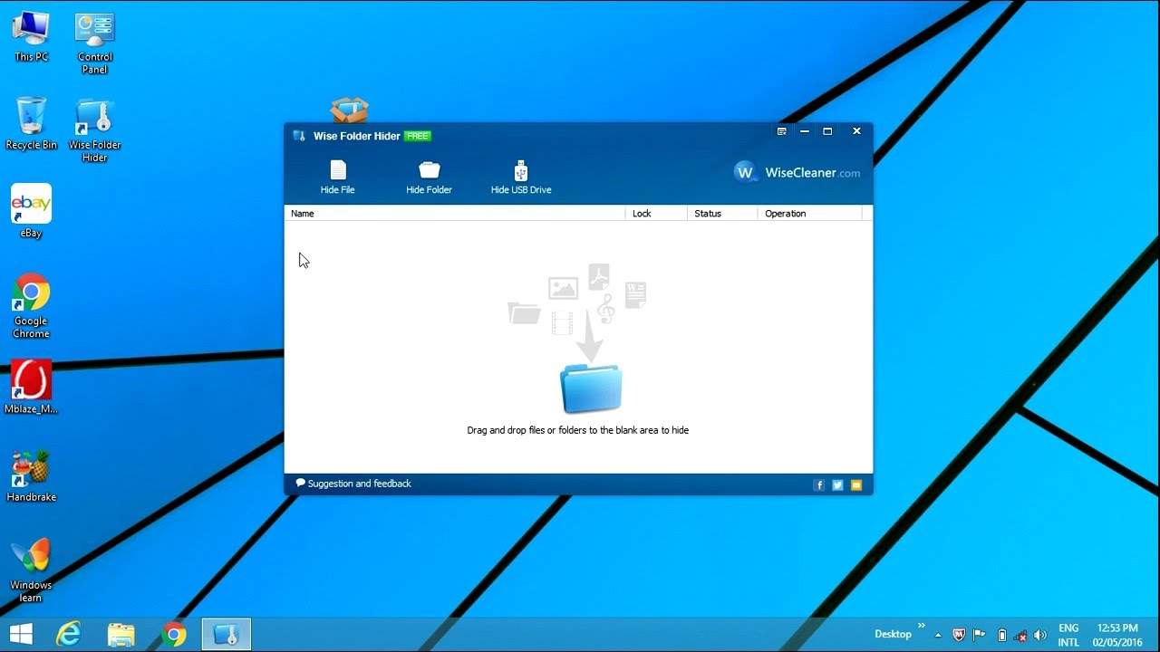Click the Hide File toolbar icon
This screenshot has height=652, width=1160.
click(x=337, y=177)
